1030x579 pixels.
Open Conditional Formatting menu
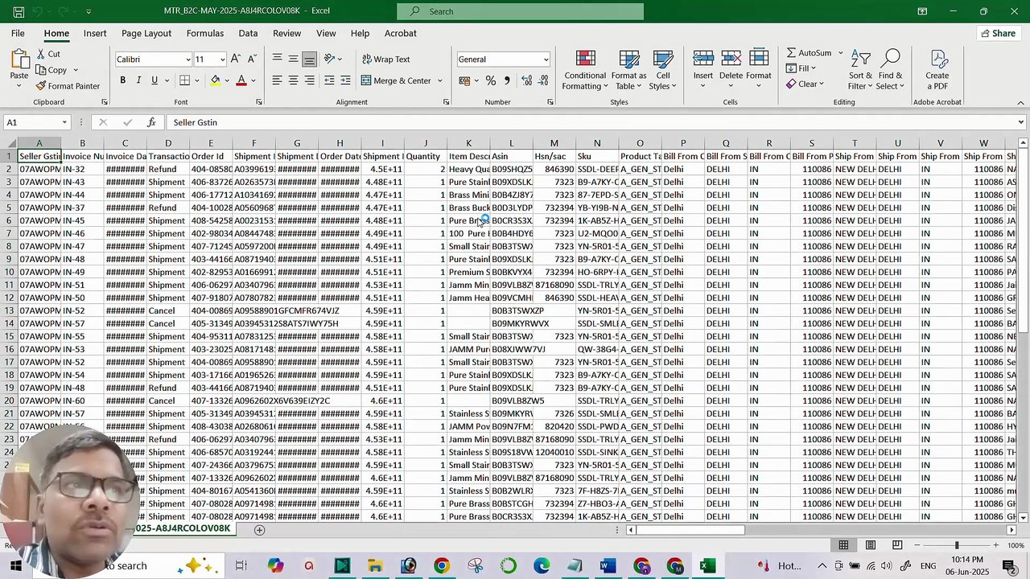pyautogui.click(x=585, y=71)
